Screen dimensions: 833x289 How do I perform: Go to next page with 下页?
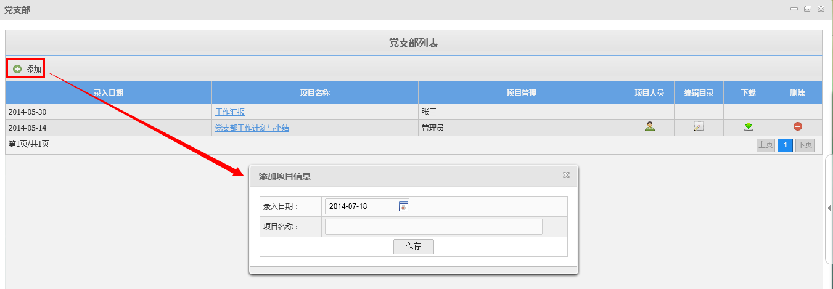[804, 145]
